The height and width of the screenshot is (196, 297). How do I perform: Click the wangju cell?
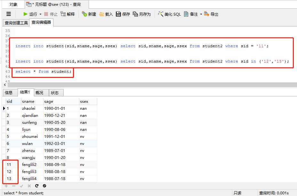(x=32, y=158)
